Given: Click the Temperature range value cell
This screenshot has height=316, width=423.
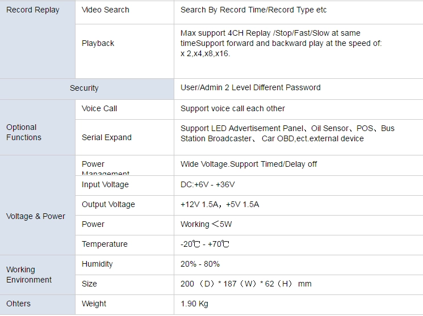Looking at the screenshot, I should (298, 245).
